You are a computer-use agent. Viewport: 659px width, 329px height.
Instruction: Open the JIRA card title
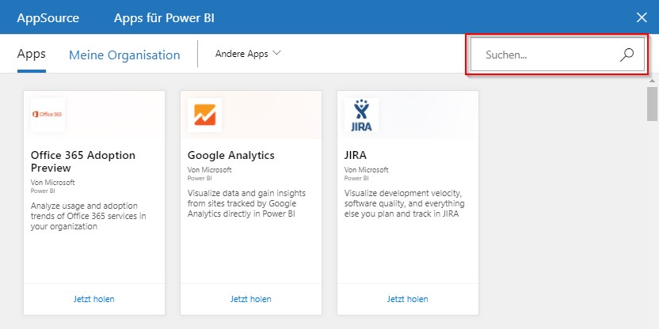coord(356,155)
